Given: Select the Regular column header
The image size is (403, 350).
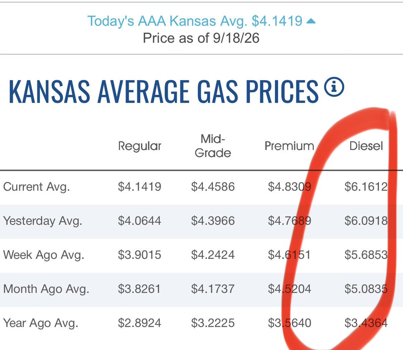Looking at the screenshot, I should click(x=140, y=146).
